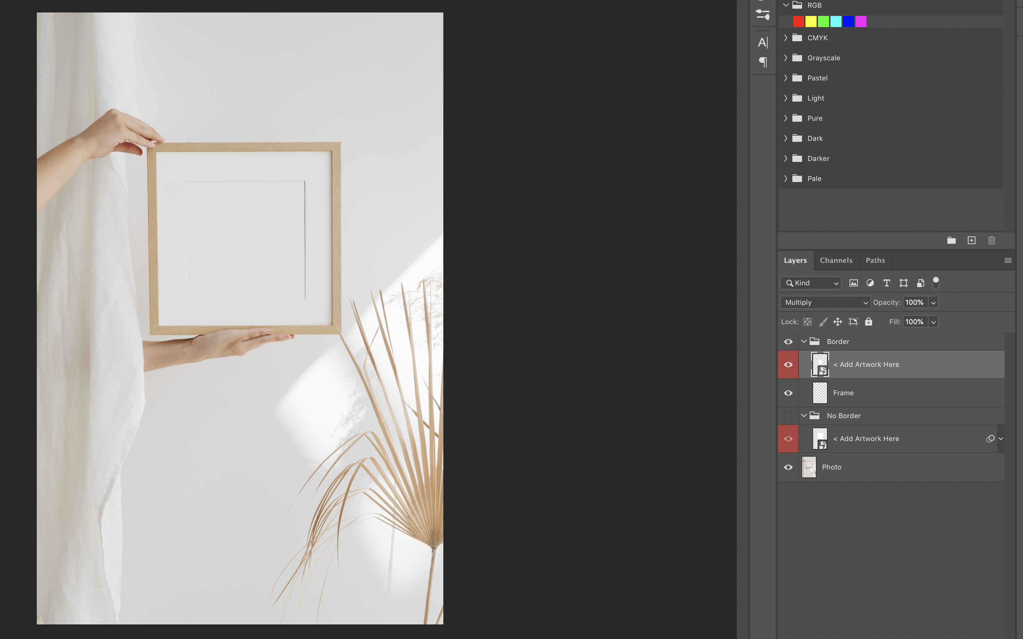Click lock position move icon

pos(837,322)
